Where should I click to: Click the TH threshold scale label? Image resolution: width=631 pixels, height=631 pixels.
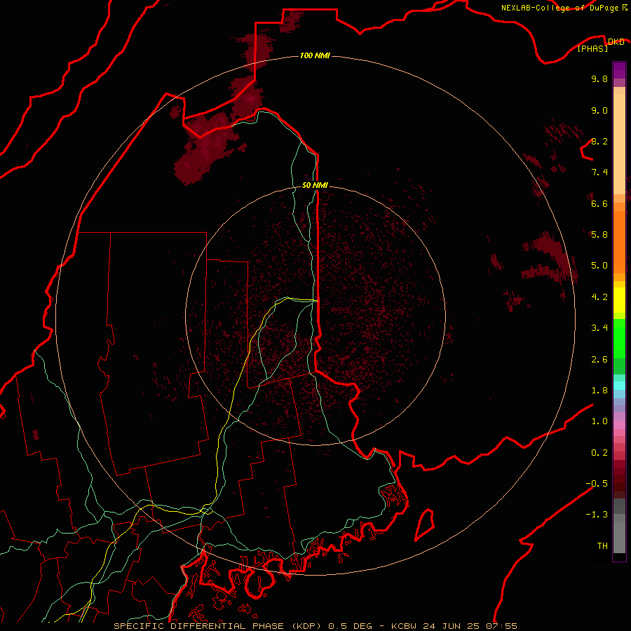point(602,546)
